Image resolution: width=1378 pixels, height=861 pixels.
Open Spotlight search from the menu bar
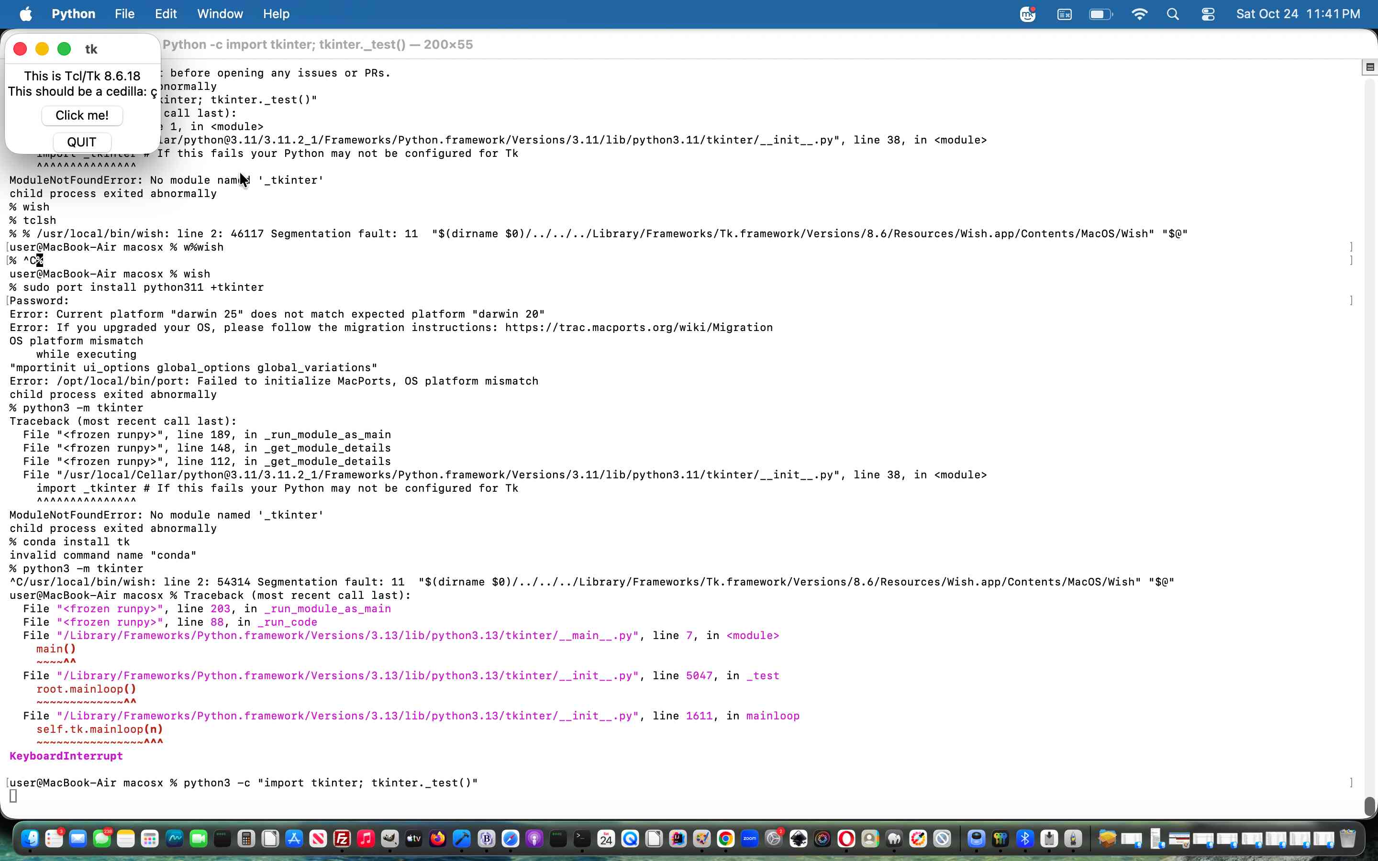tap(1173, 14)
